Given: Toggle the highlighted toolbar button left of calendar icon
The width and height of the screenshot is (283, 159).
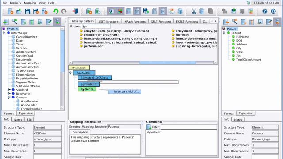Looking at the screenshot, I should click(x=163, y=11).
